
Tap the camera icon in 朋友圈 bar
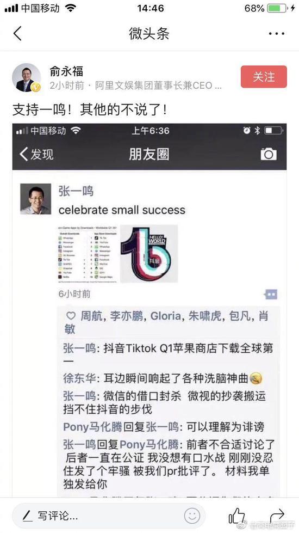269,154
